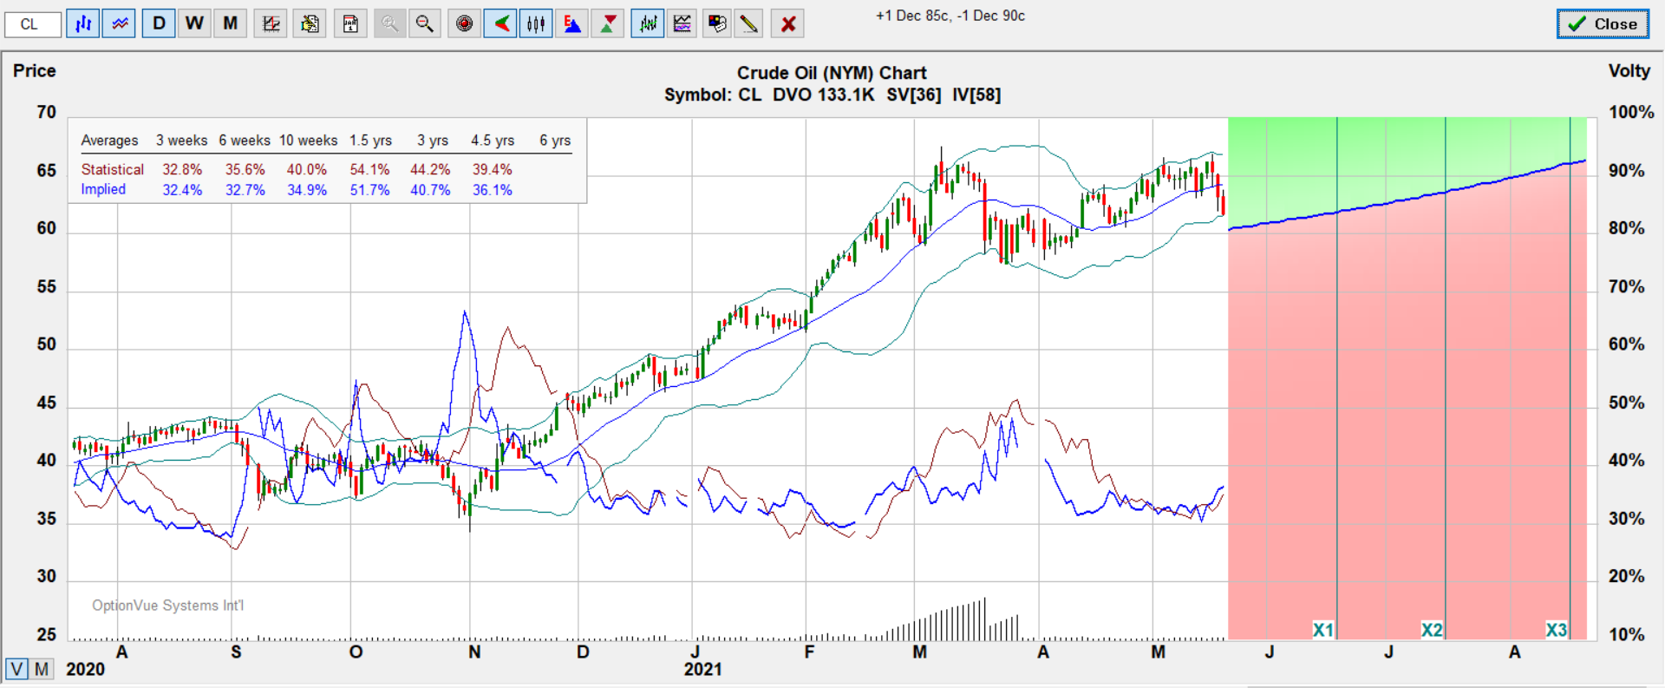Click the copy chart to clipboard icon
The width and height of the screenshot is (1665, 688).
(310, 23)
